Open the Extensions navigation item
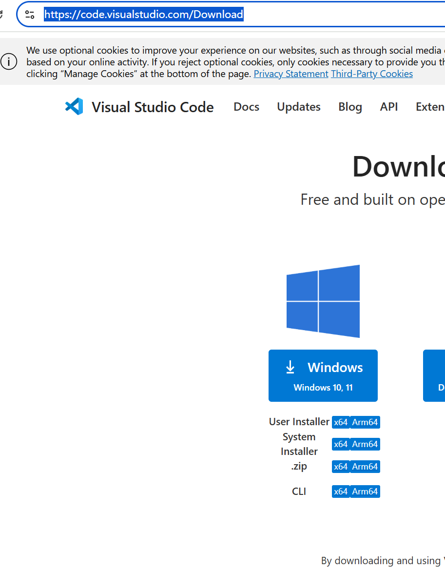 click(x=430, y=107)
